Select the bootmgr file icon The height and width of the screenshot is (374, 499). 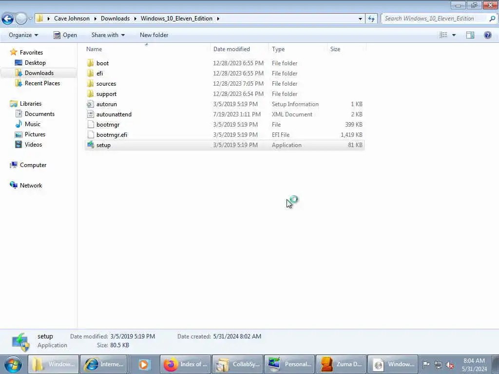90,124
